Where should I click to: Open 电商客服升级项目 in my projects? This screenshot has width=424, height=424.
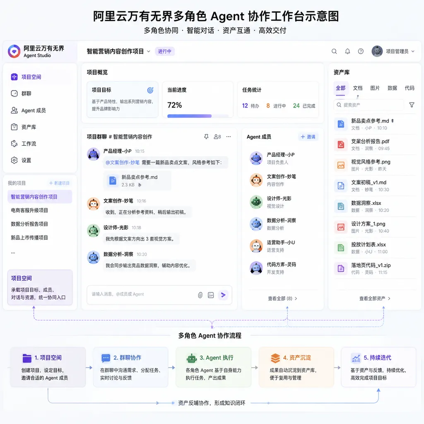pyautogui.click(x=29, y=210)
